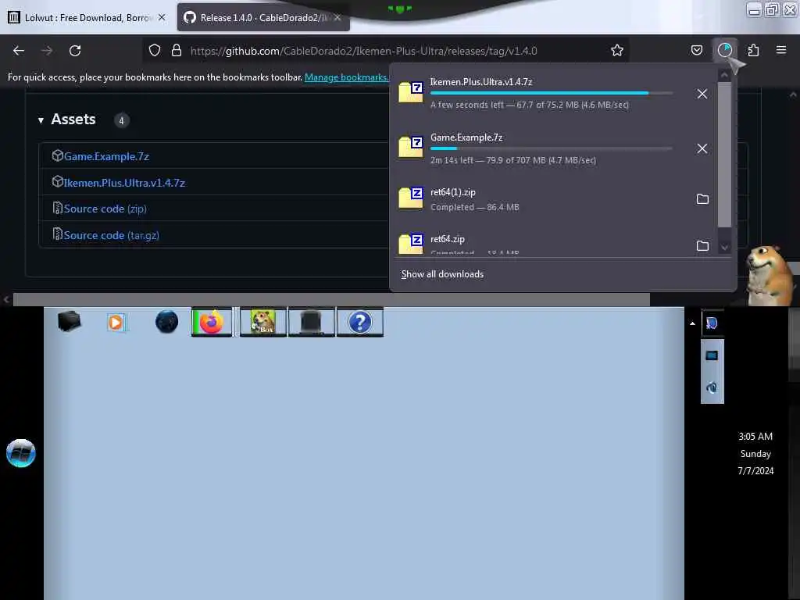Open the Firefox hamburger menu
Viewport: 800px width, 600px height.
coord(780,50)
